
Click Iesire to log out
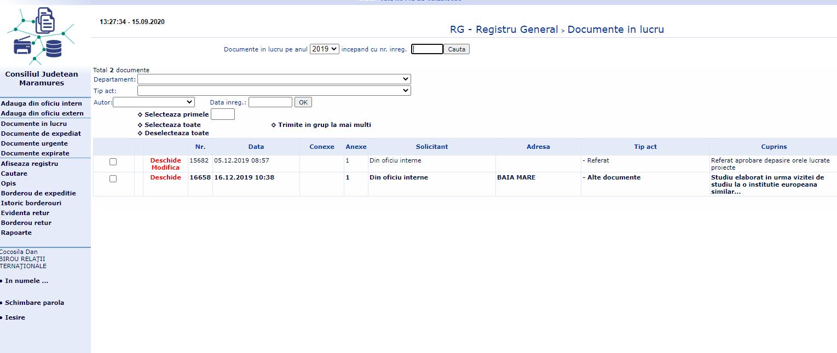click(15, 317)
